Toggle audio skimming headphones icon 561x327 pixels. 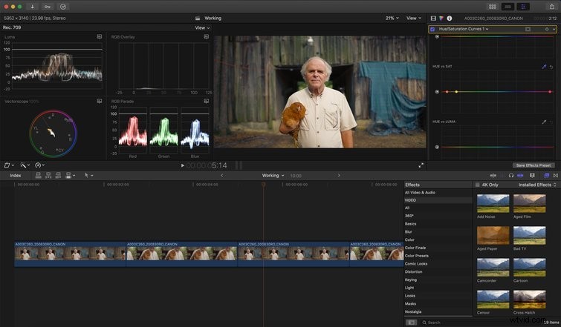tap(511, 175)
